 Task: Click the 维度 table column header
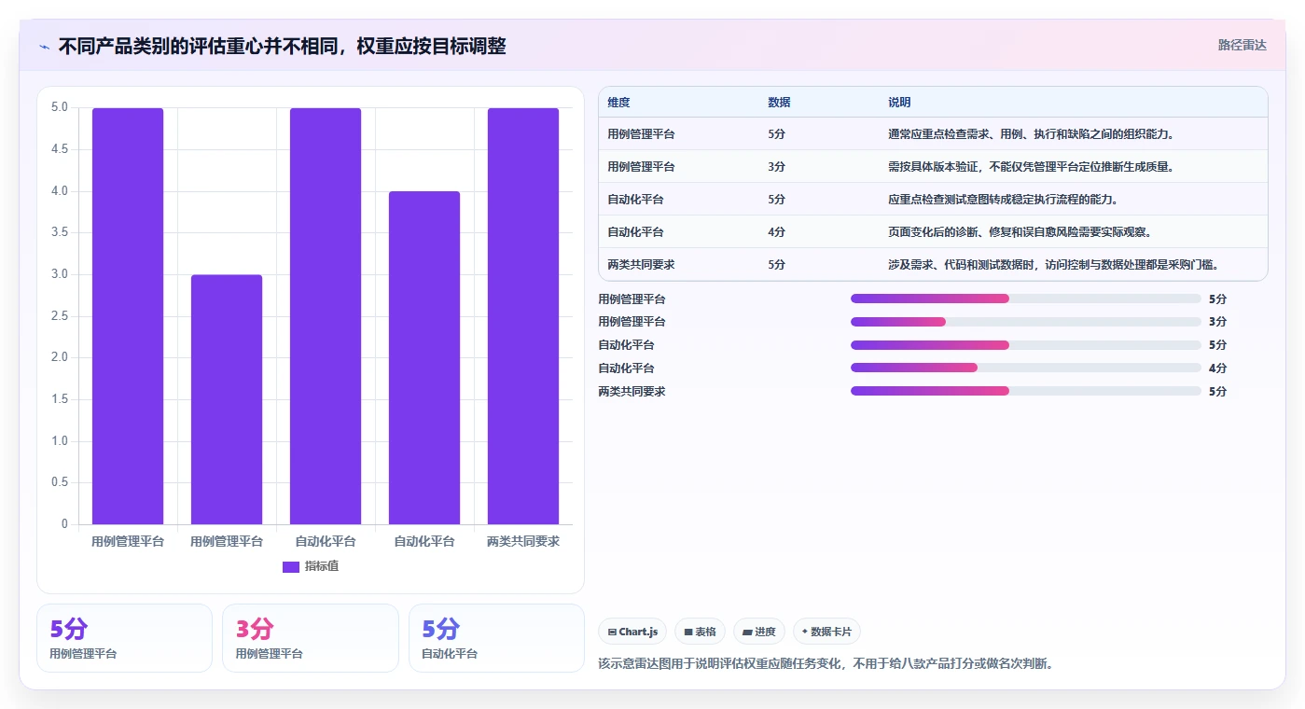[618, 103]
